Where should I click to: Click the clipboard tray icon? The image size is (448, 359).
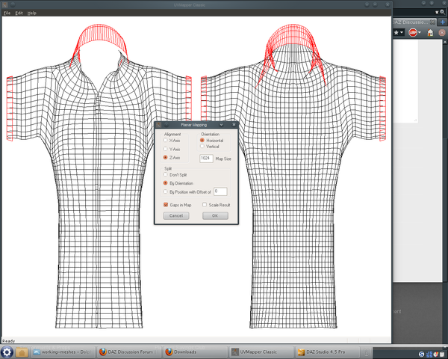(x=443, y=354)
